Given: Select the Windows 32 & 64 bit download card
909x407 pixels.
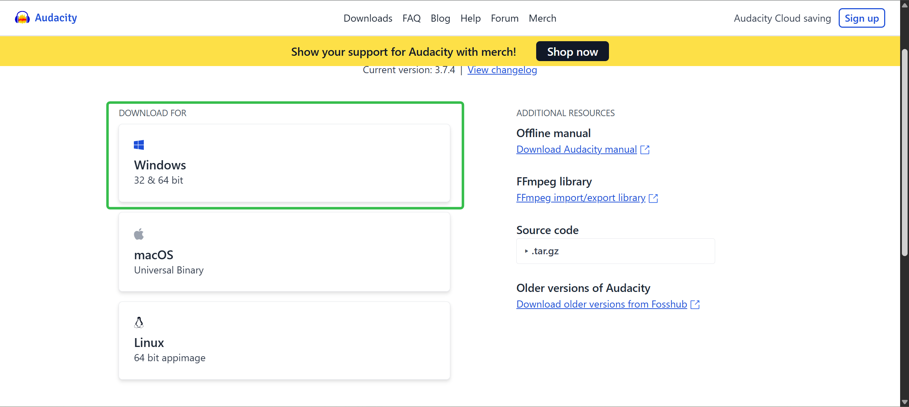Looking at the screenshot, I should (x=284, y=163).
